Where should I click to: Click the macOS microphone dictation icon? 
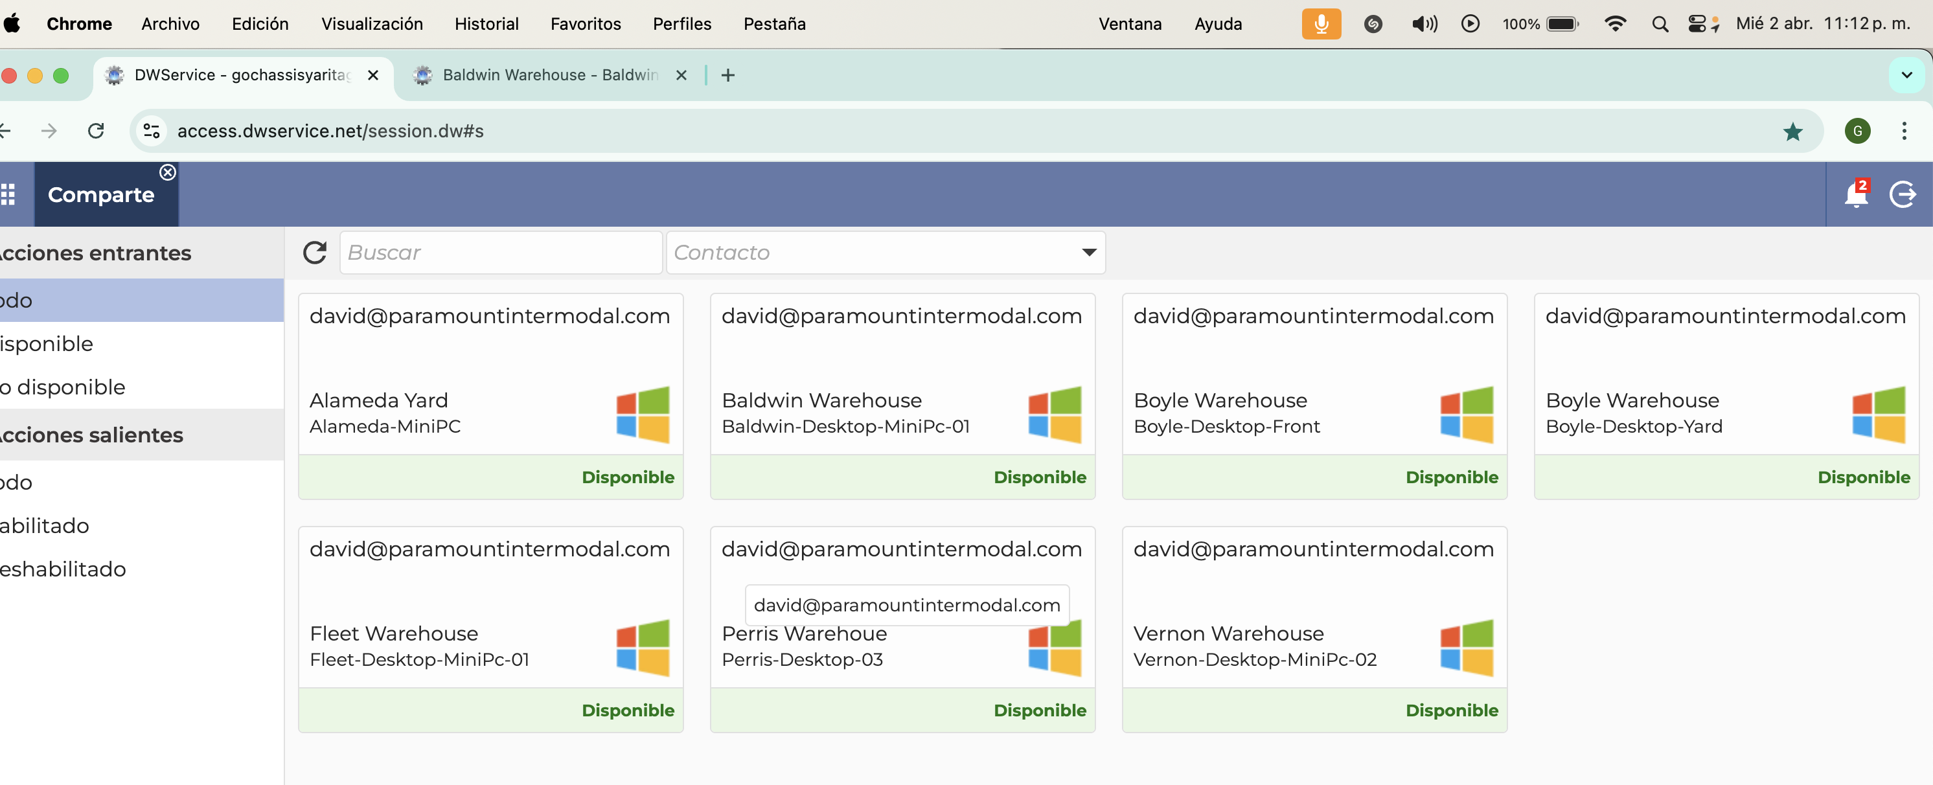[x=1321, y=24]
